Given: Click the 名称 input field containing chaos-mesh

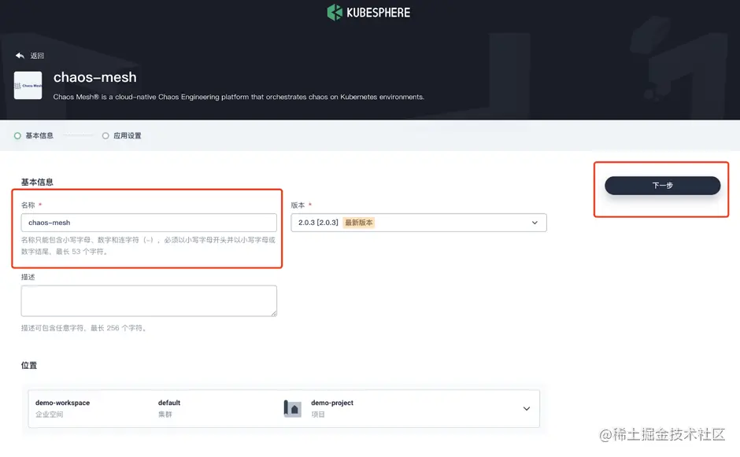Looking at the screenshot, I should (x=149, y=223).
